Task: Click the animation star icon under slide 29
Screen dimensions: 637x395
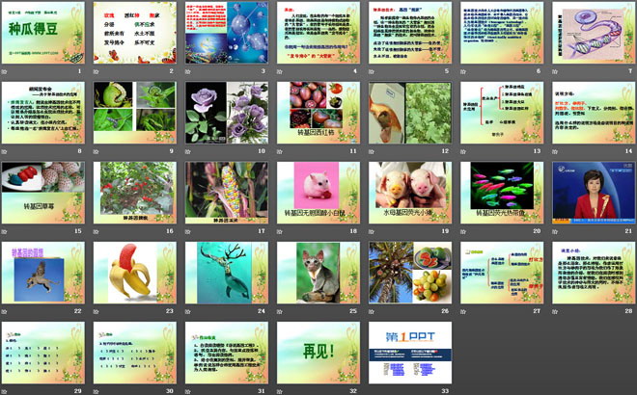Action: coord(5,391)
